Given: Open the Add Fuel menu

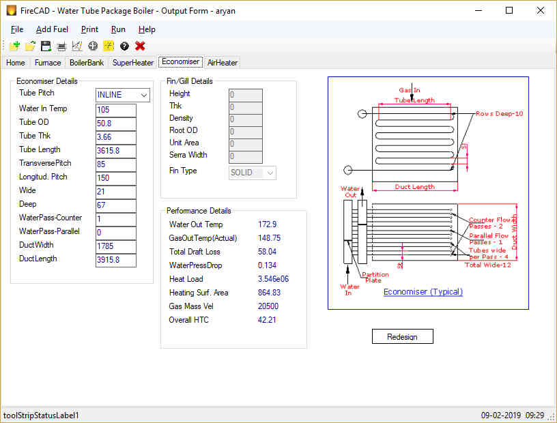Looking at the screenshot, I should pos(52,29).
